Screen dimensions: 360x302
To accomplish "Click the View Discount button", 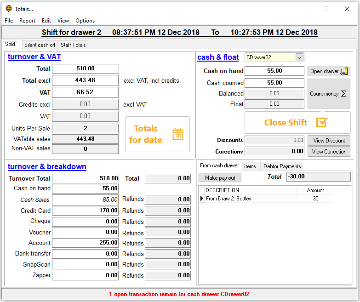I will point(329,141).
